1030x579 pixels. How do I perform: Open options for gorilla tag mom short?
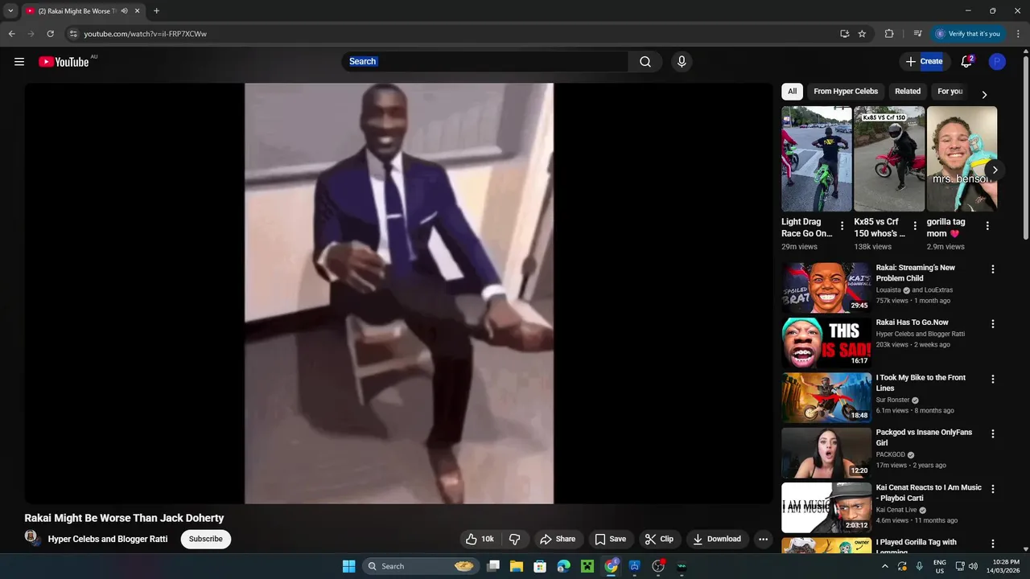point(987,226)
